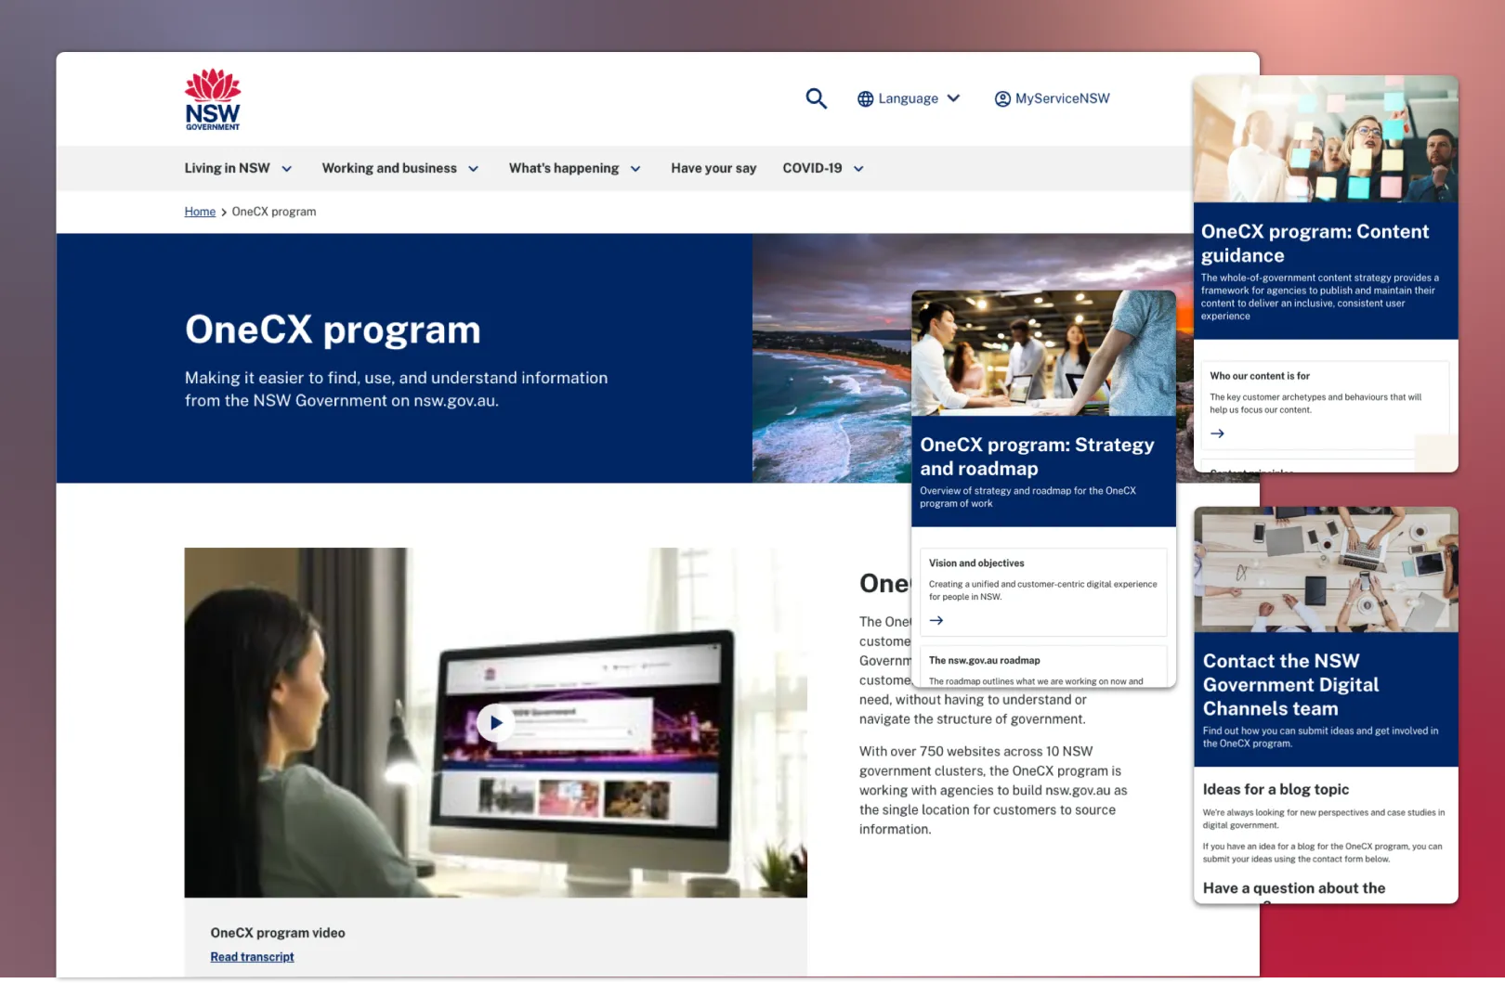Click the search magnifier icon
The image size is (1505, 983).
coord(816,98)
